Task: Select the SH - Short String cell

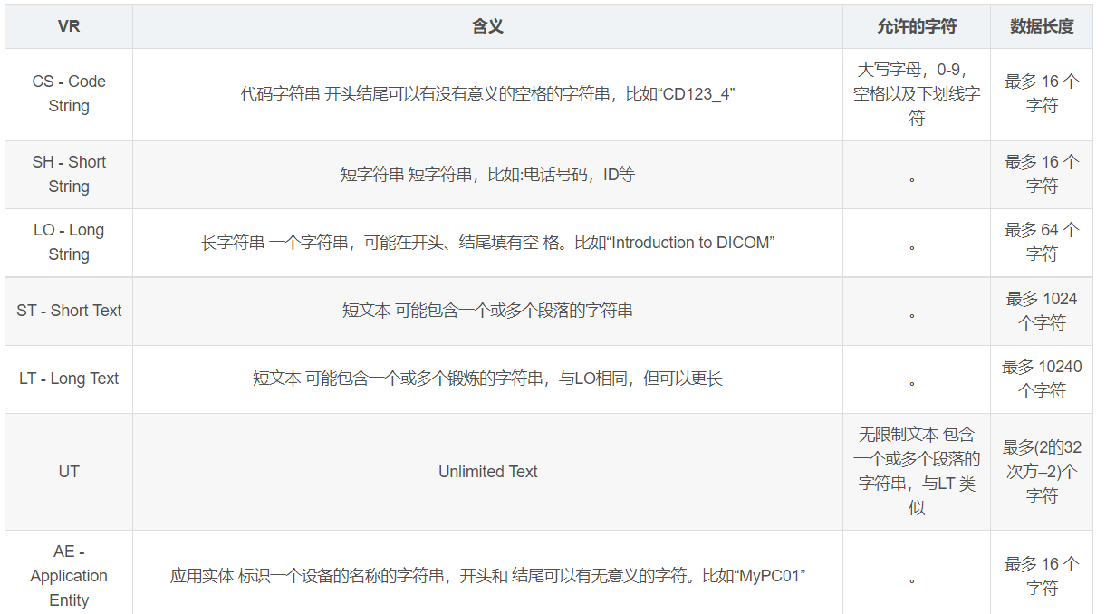Action: [68, 174]
